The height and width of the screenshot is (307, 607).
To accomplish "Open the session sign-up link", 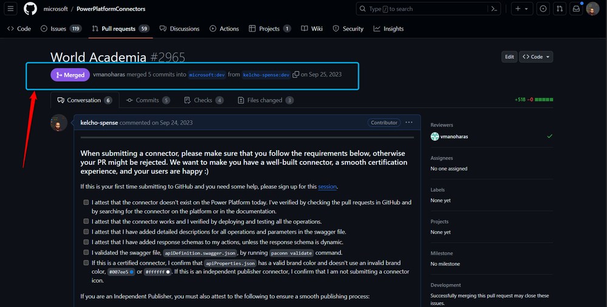I will tap(327, 187).
